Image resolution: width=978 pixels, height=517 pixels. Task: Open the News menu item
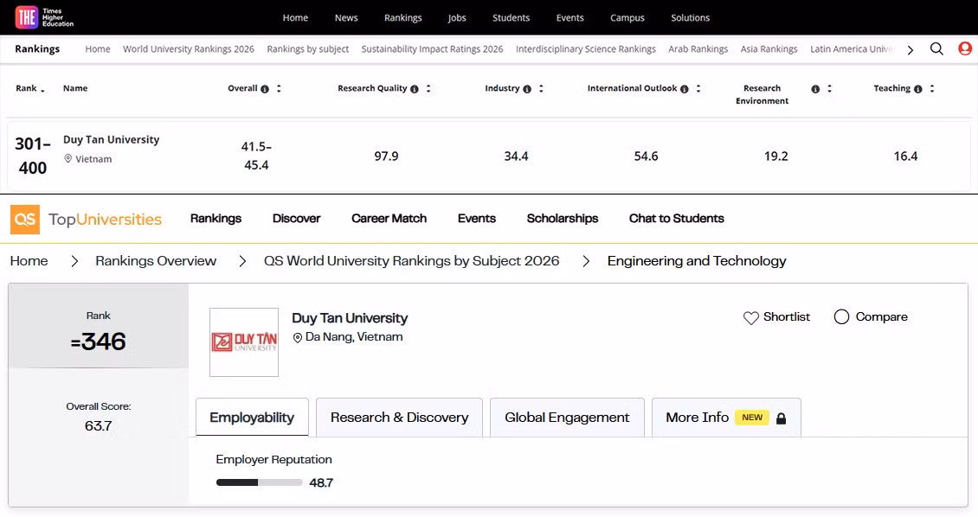346,17
